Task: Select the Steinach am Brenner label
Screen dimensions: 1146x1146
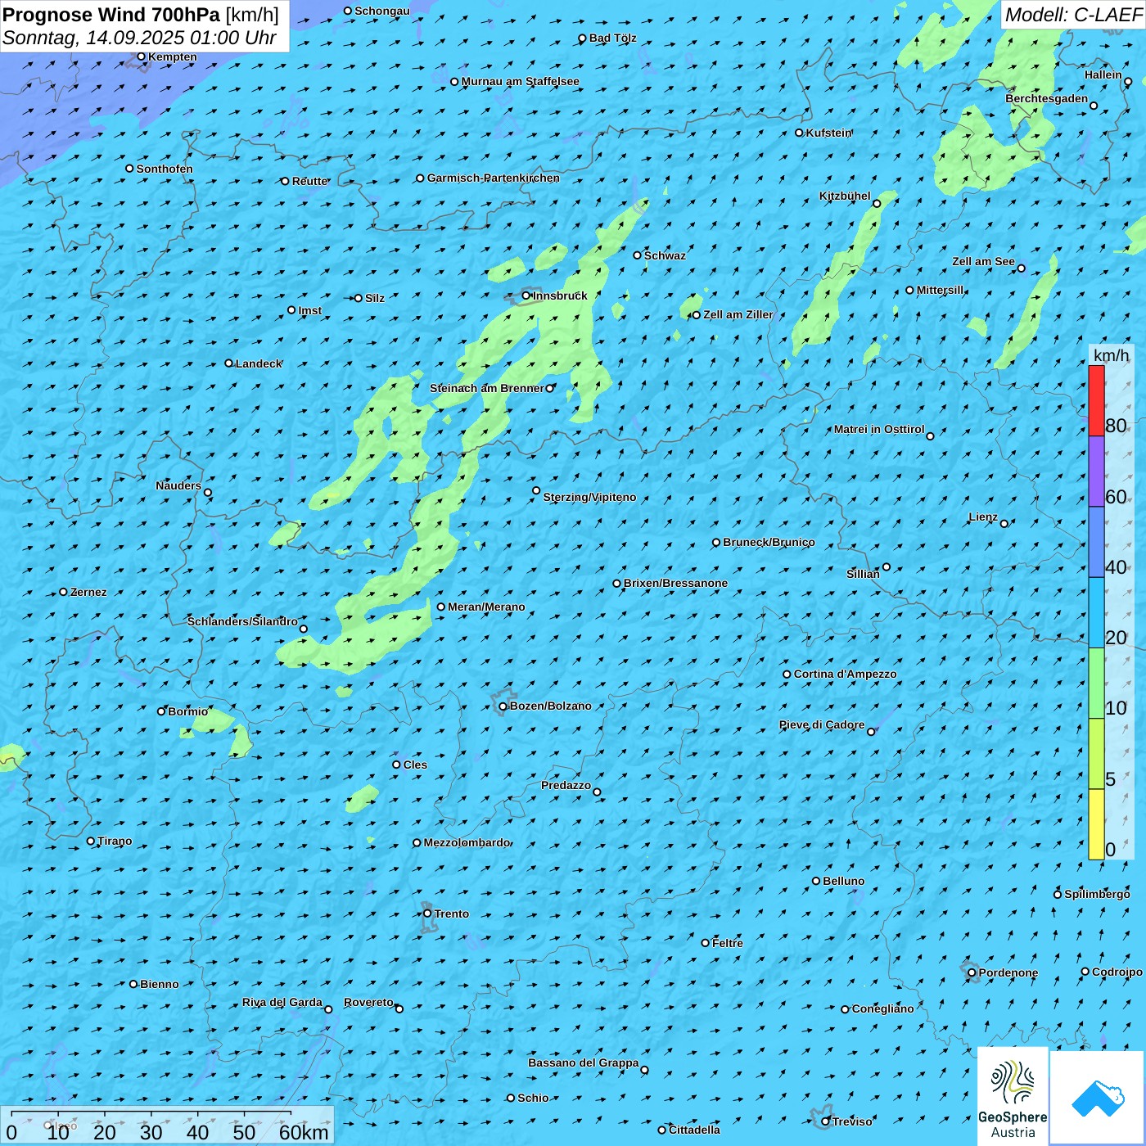Action: pos(487,388)
